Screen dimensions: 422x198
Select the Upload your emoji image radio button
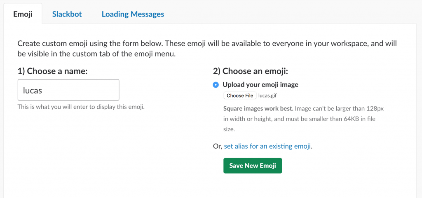point(216,85)
